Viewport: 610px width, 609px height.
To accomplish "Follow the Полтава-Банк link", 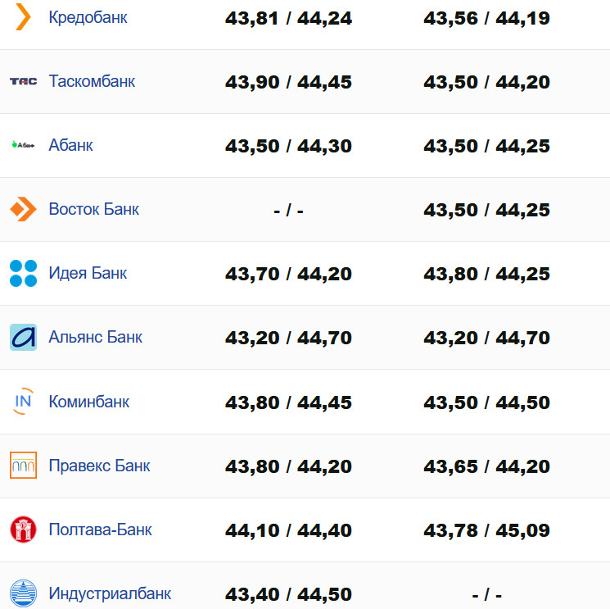I will tap(101, 529).
